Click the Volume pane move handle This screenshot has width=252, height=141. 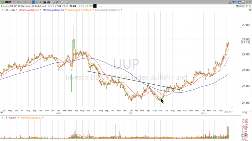coord(6,118)
